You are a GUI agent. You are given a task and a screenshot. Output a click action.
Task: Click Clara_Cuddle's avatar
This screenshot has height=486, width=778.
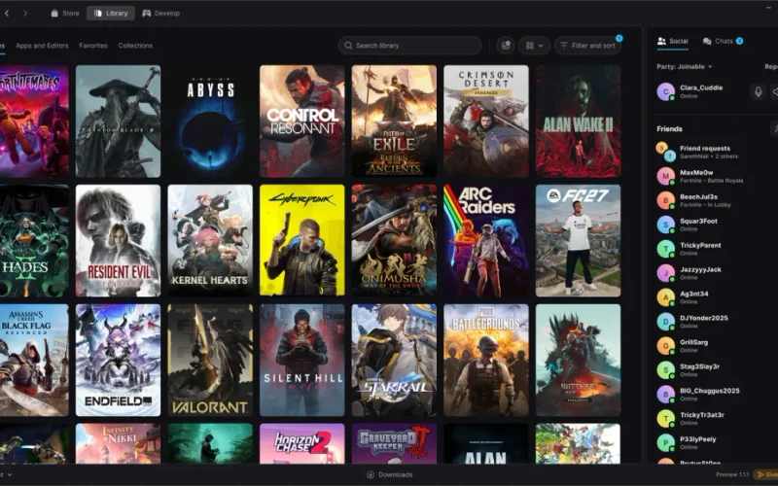coord(665,91)
